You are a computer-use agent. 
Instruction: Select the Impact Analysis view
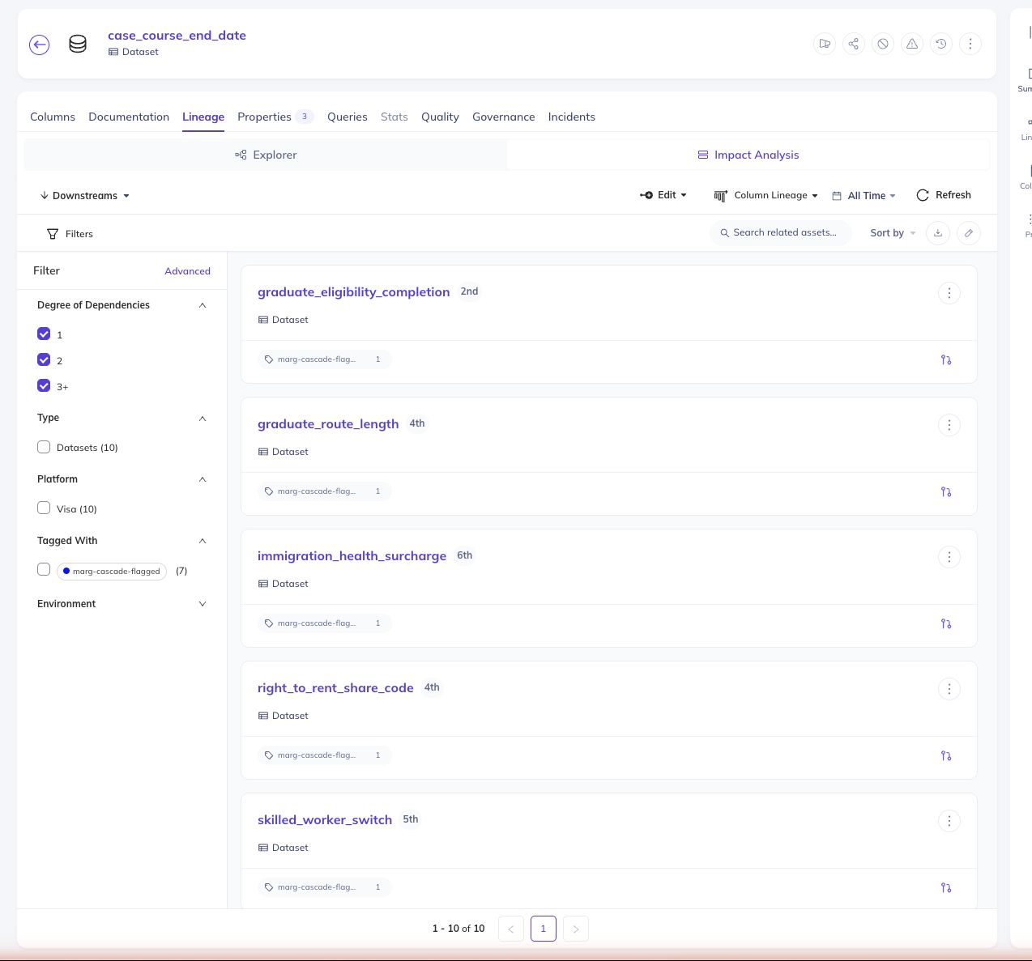click(x=748, y=155)
